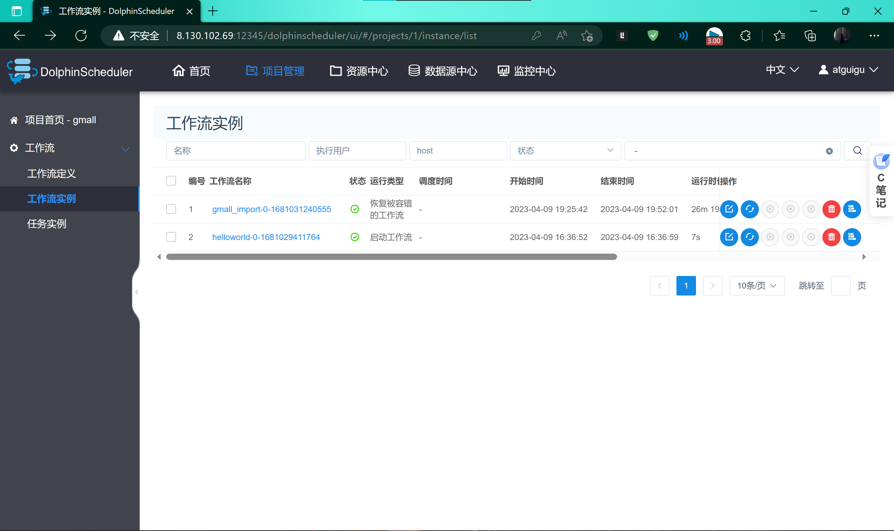894x531 pixels.
Task: Click the search magnifier button
Action: pos(857,151)
